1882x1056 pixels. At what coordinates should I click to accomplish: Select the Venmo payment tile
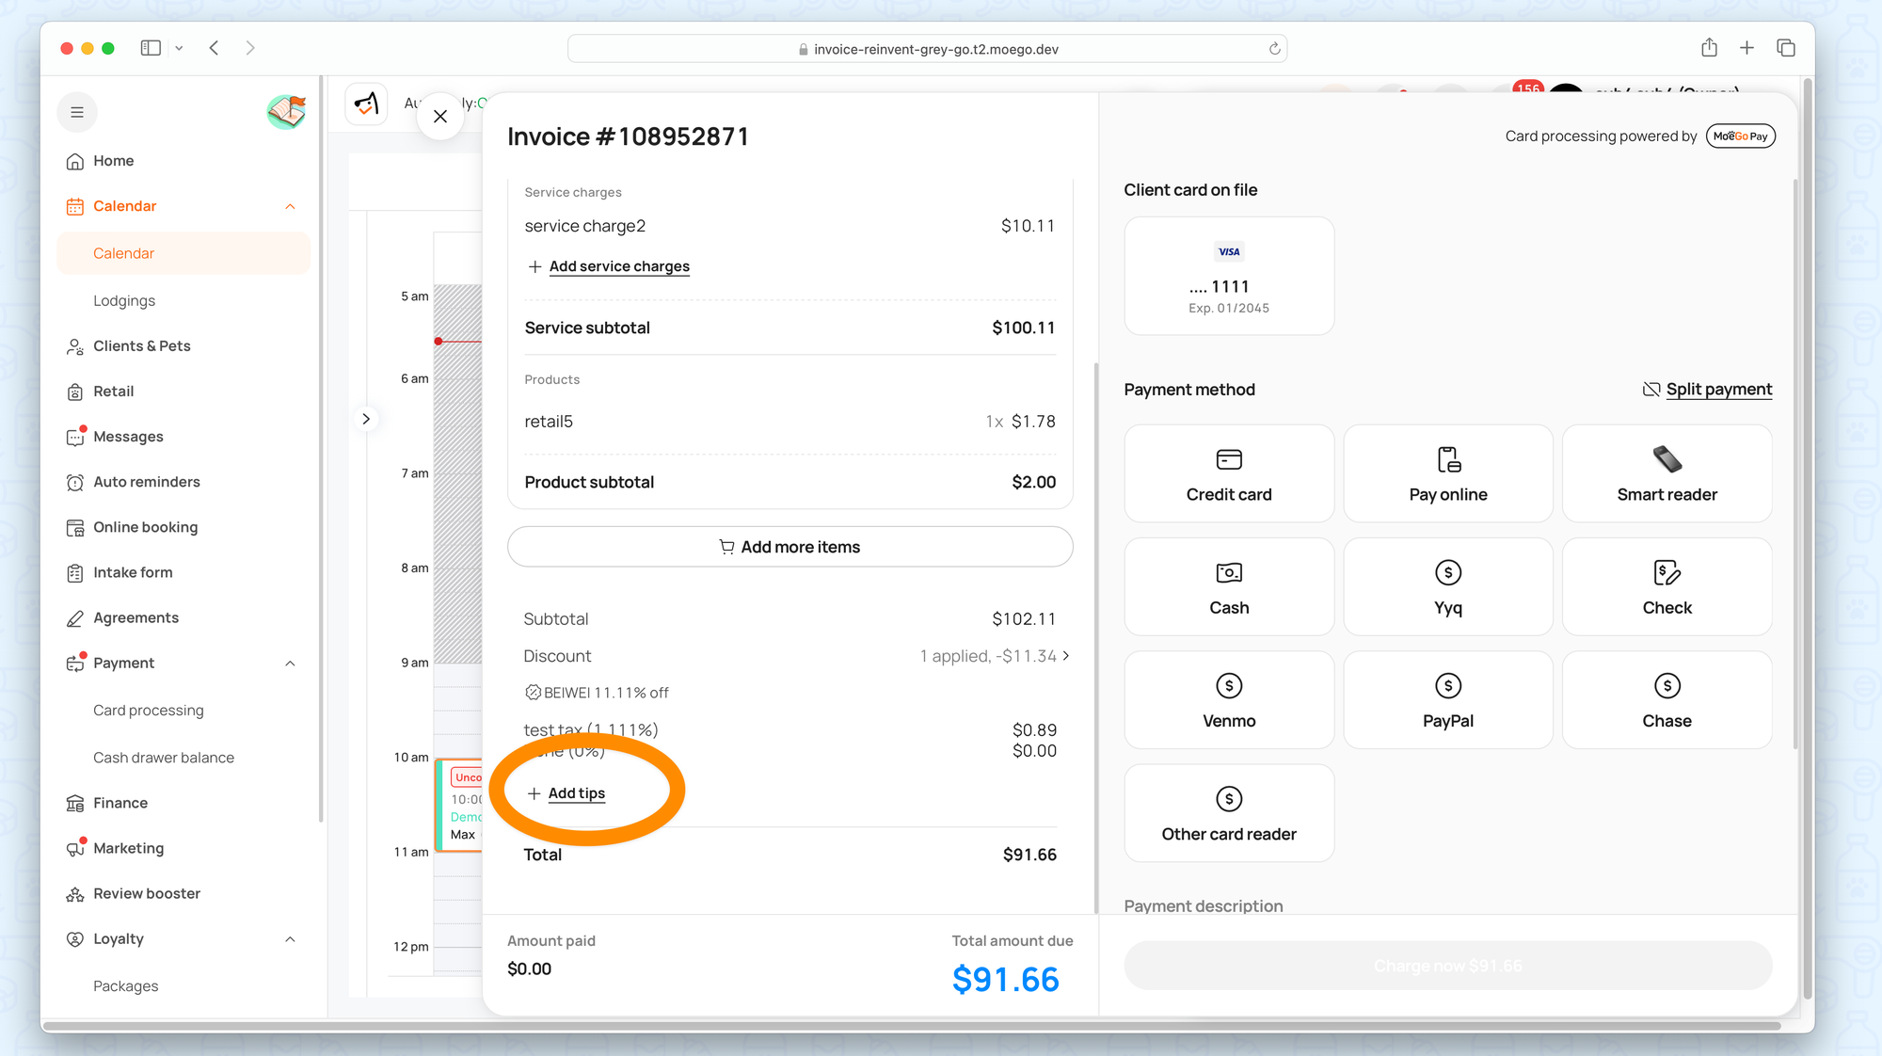click(x=1228, y=699)
